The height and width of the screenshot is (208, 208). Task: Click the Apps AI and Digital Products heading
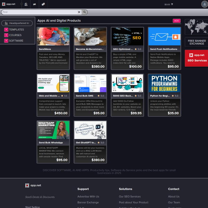pos(59,20)
